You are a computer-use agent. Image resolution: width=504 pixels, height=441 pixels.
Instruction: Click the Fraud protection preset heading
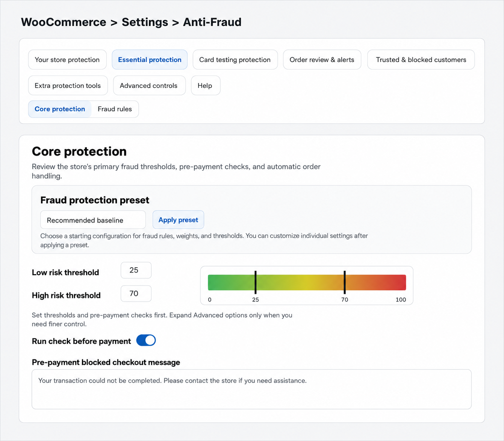(x=95, y=200)
